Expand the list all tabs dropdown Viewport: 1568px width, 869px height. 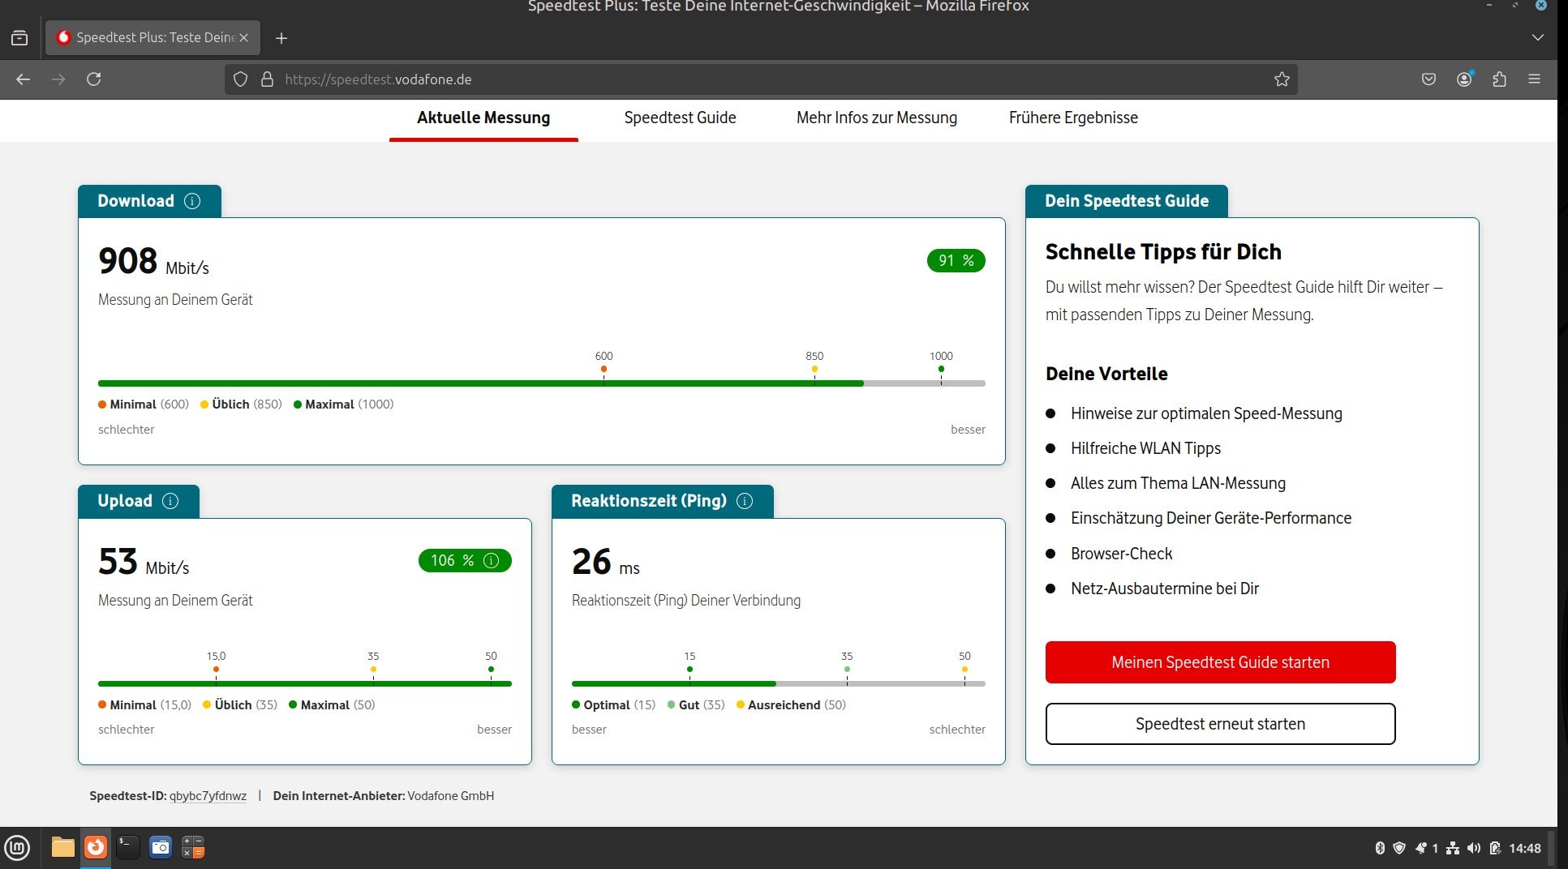pyautogui.click(x=1537, y=38)
